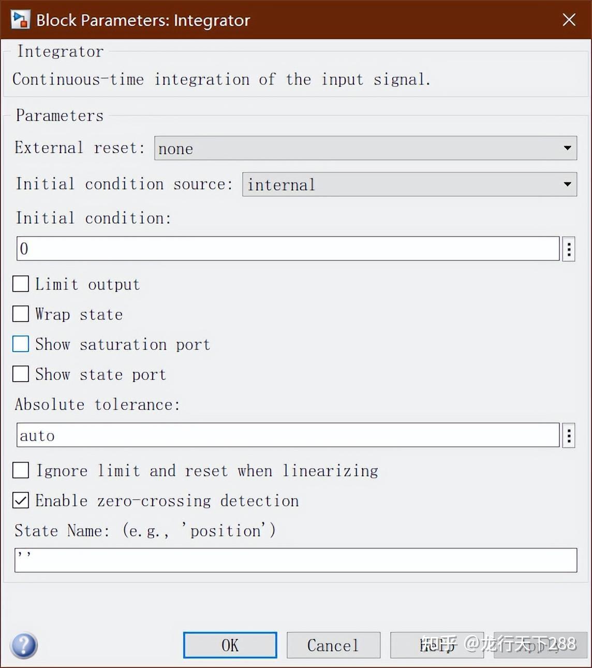Click the Initial condition input field
This screenshot has height=668, width=592.
288,249
